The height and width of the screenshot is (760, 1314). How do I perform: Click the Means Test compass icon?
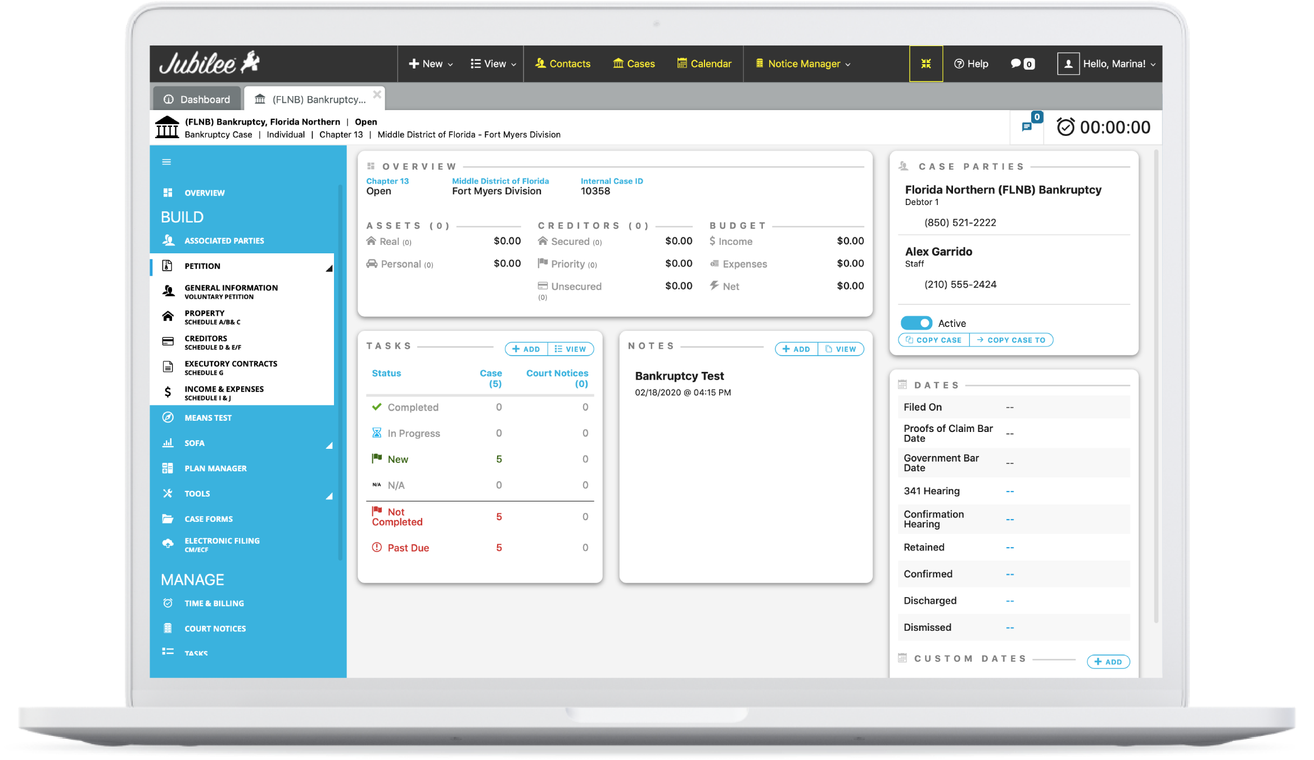pyautogui.click(x=168, y=417)
